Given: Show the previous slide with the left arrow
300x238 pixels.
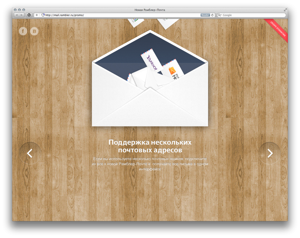Looking at the screenshot, I should 30,153.
